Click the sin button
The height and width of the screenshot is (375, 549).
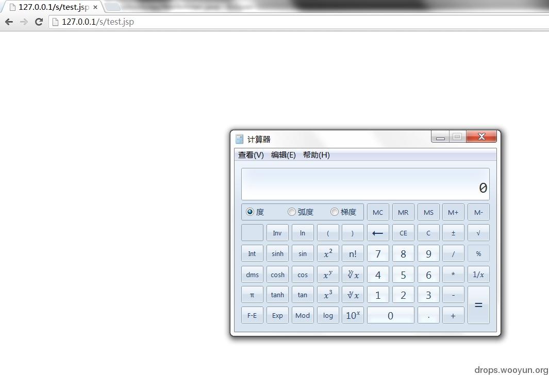coord(303,253)
